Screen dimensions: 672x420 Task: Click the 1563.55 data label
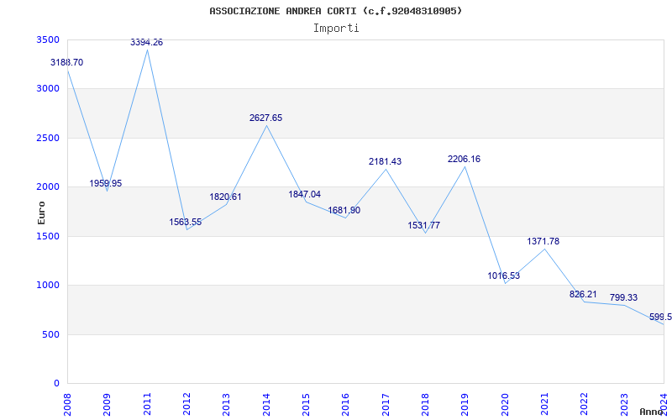coord(185,222)
